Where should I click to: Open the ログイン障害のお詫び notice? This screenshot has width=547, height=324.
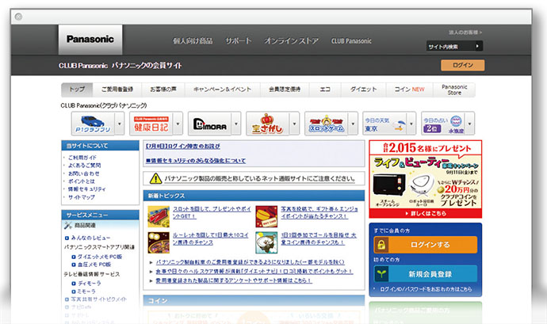[x=183, y=146]
